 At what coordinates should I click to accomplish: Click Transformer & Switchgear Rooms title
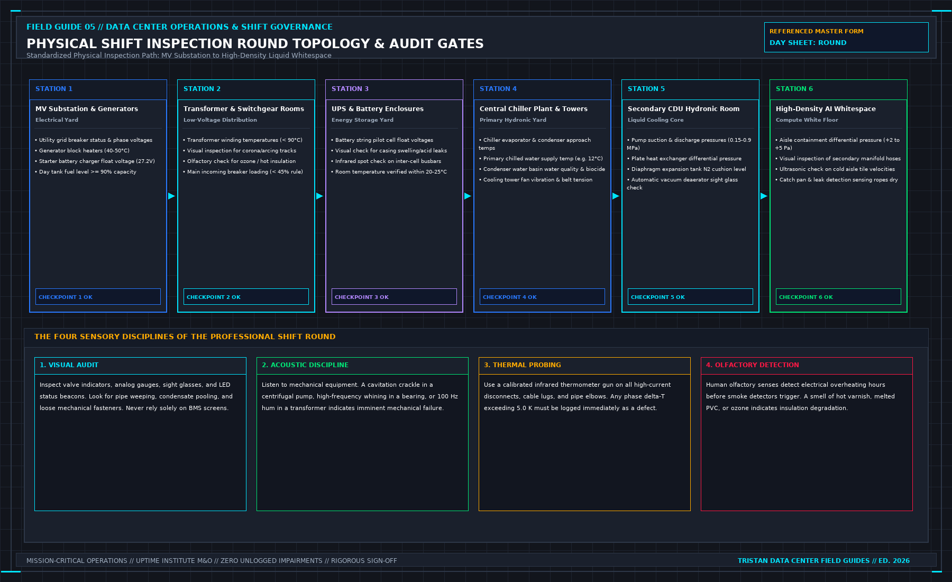tap(244, 109)
